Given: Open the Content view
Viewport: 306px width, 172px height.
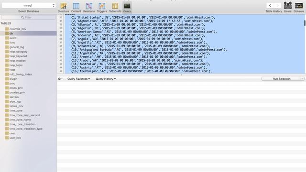Looking at the screenshot, I should pyautogui.click(x=76, y=8).
